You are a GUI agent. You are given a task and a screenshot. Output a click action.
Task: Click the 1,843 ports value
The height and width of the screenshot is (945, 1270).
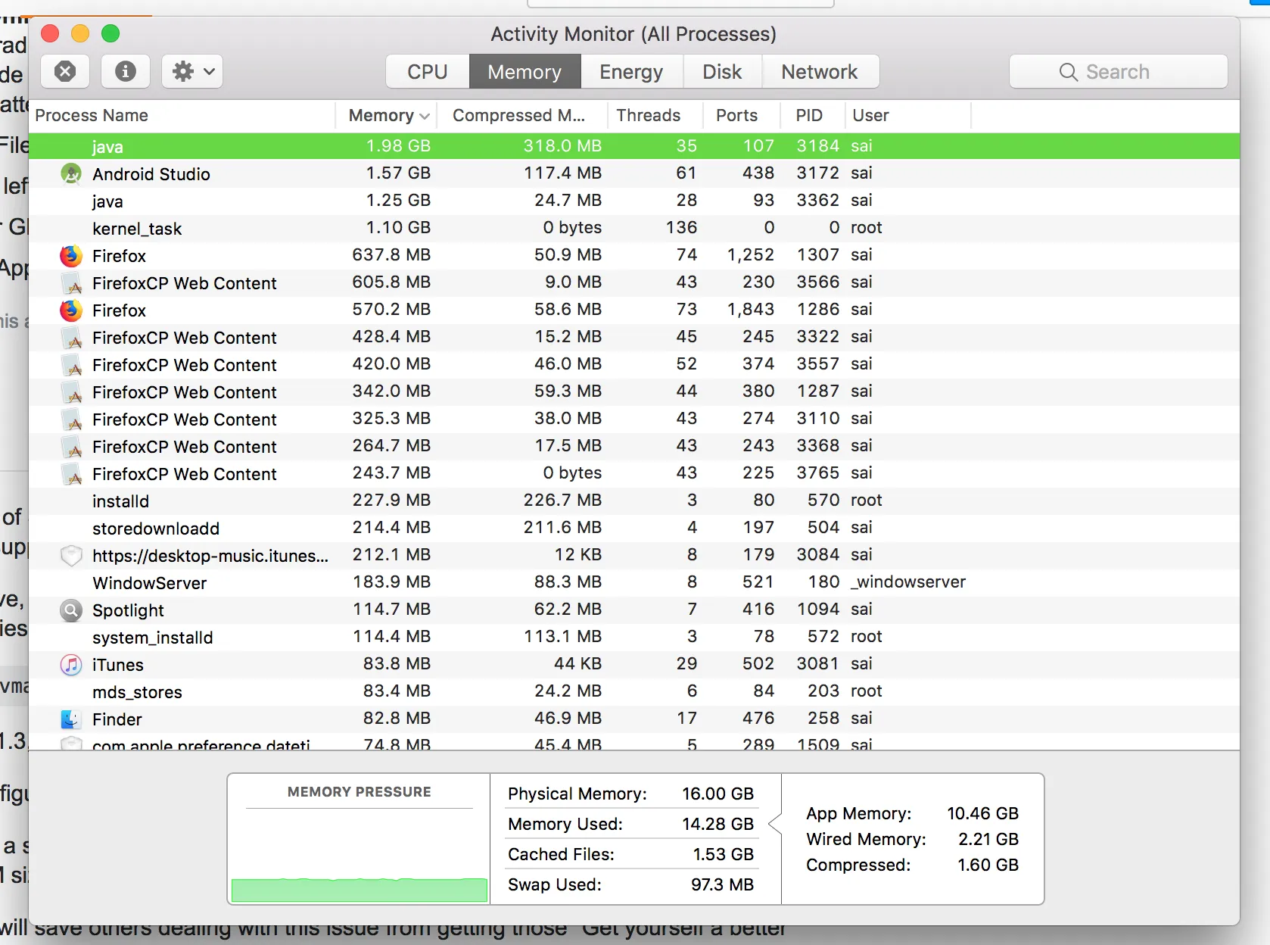click(x=751, y=310)
